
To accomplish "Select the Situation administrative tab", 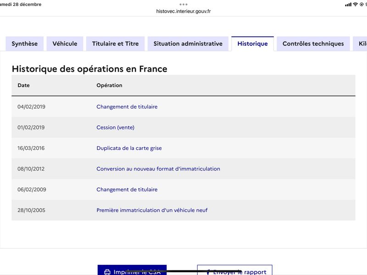I will pyautogui.click(x=188, y=44).
